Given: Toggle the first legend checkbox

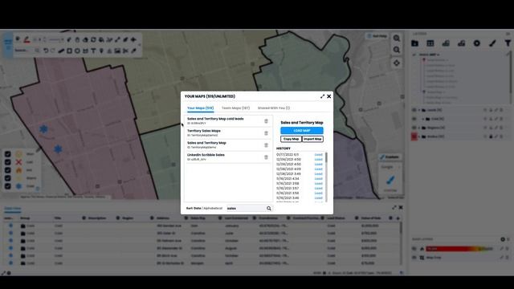Looking at the screenshot, I should (7, 153).
